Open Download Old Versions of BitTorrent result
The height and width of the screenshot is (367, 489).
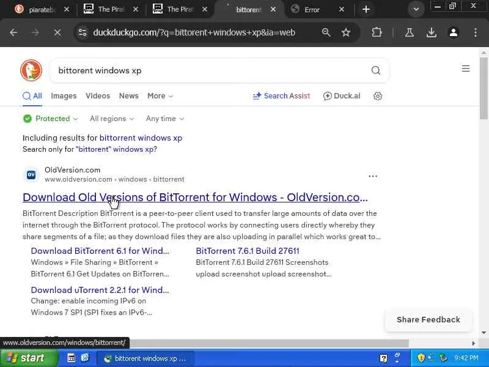point(195,197)
